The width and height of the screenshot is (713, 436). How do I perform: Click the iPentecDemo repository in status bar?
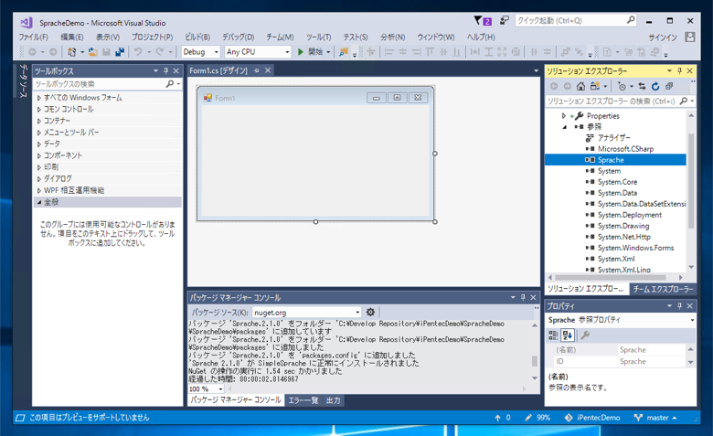[x=592, y=418]
